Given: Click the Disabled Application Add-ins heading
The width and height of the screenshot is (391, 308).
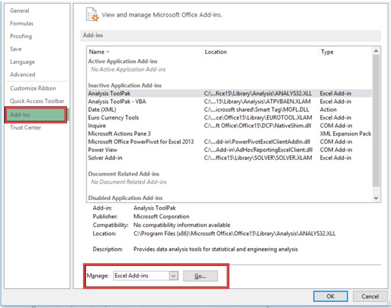Looking at the screenshot, I should [x=125, y=198].
